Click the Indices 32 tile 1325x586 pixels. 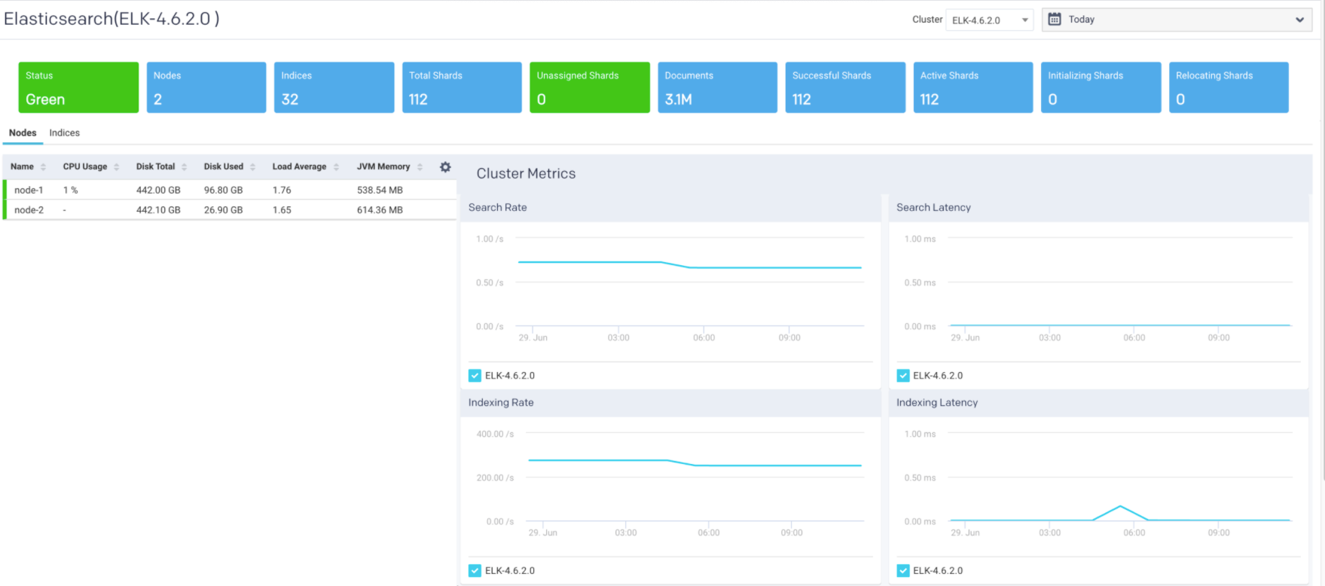[x=334, y=87]
